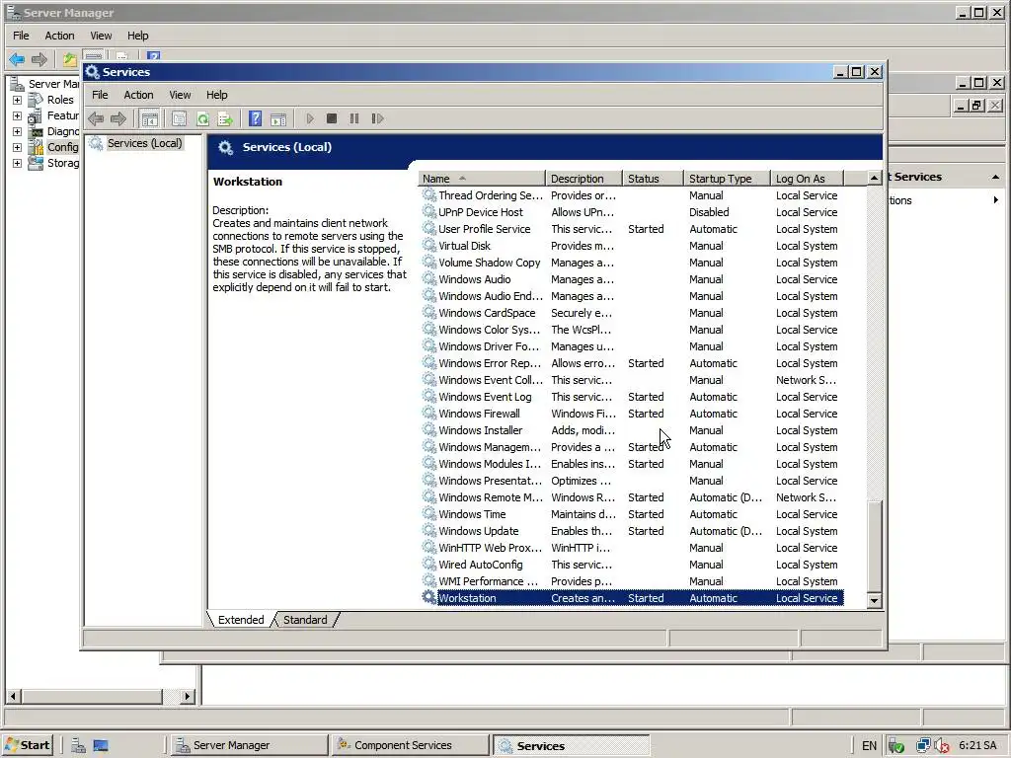Click gear icon of Virtual Disk row

428,246
